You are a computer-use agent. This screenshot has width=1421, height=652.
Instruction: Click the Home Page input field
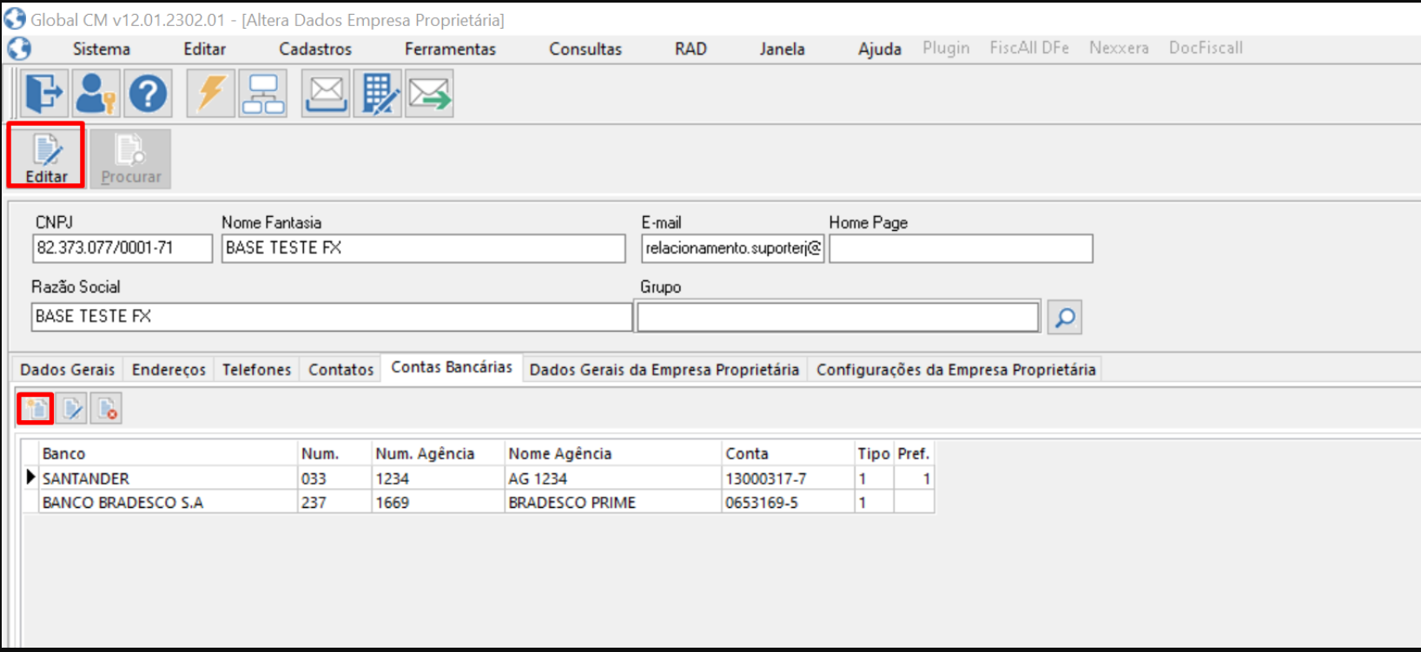(x=960, y=249)
